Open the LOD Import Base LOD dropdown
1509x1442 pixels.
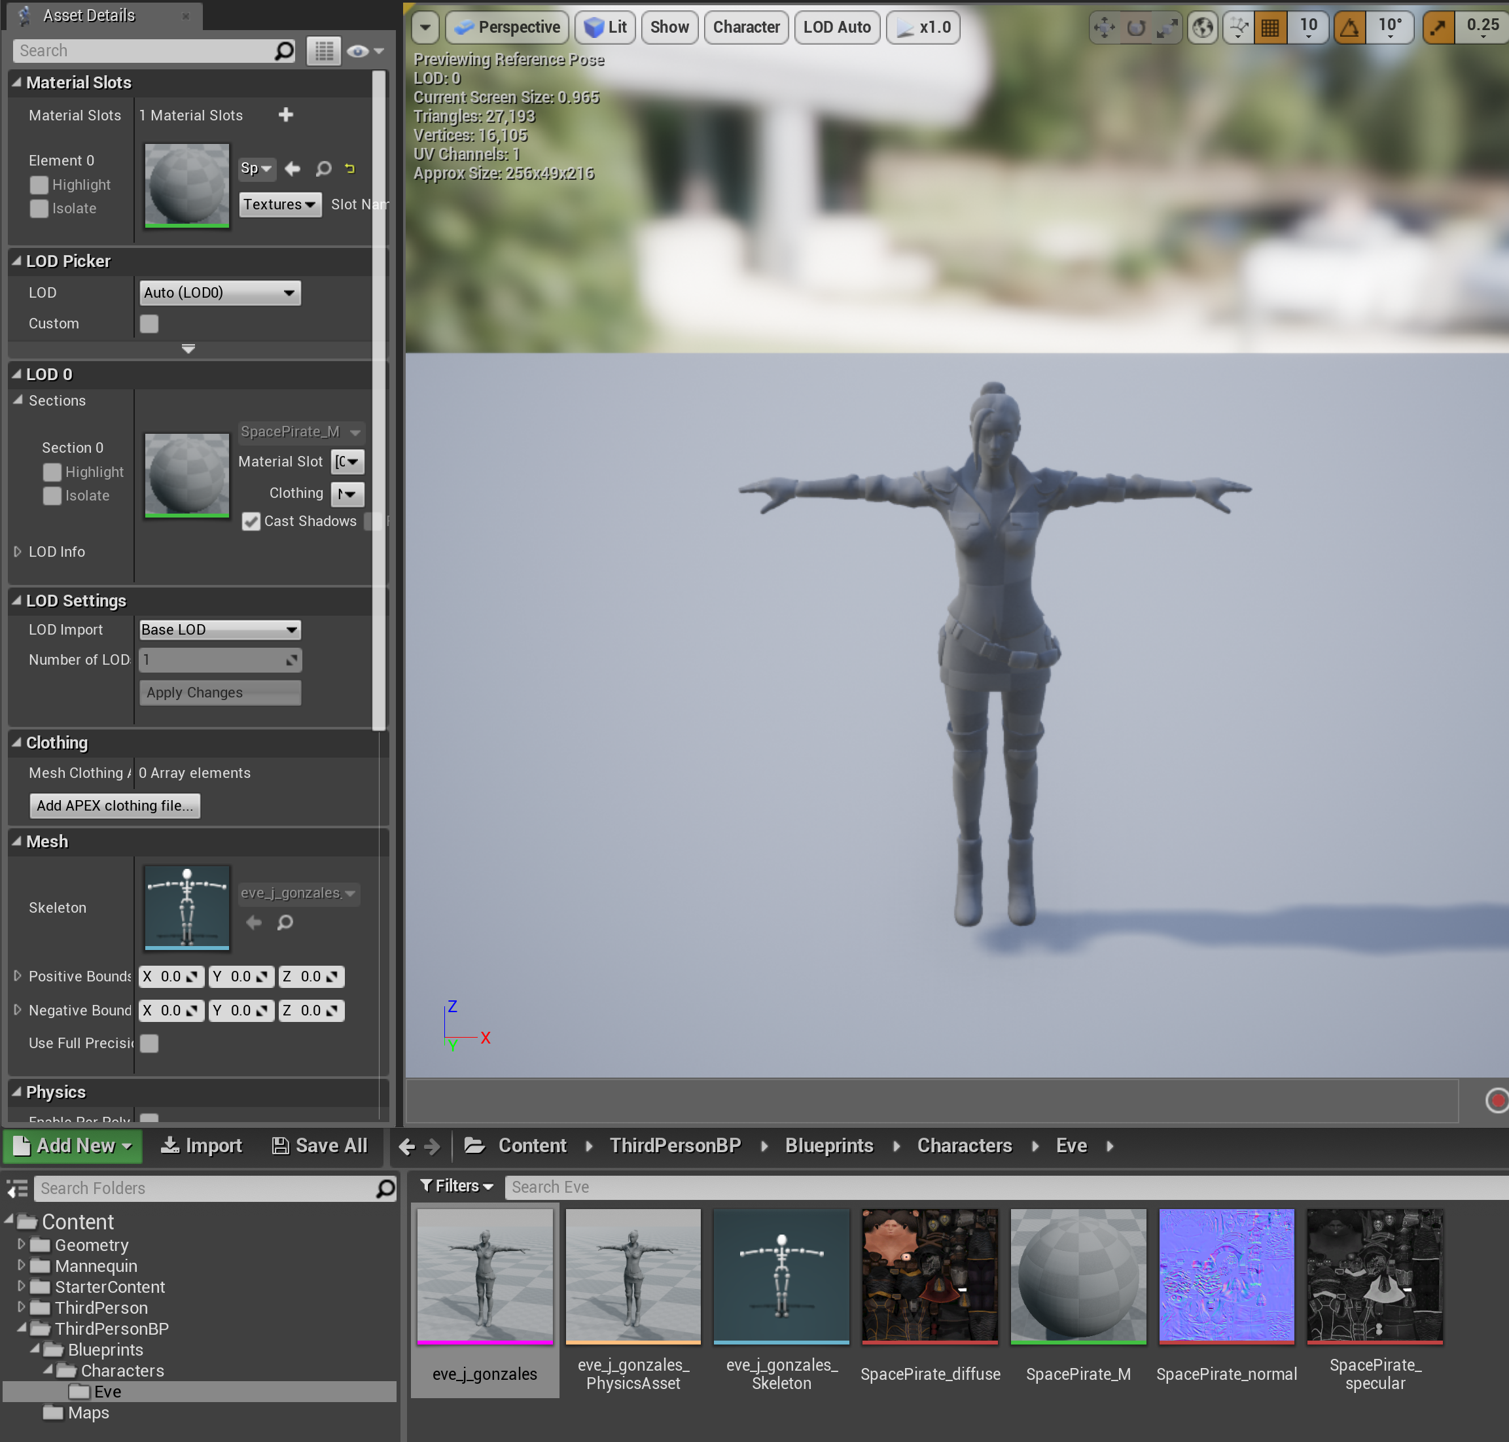[x=220, y=629]
